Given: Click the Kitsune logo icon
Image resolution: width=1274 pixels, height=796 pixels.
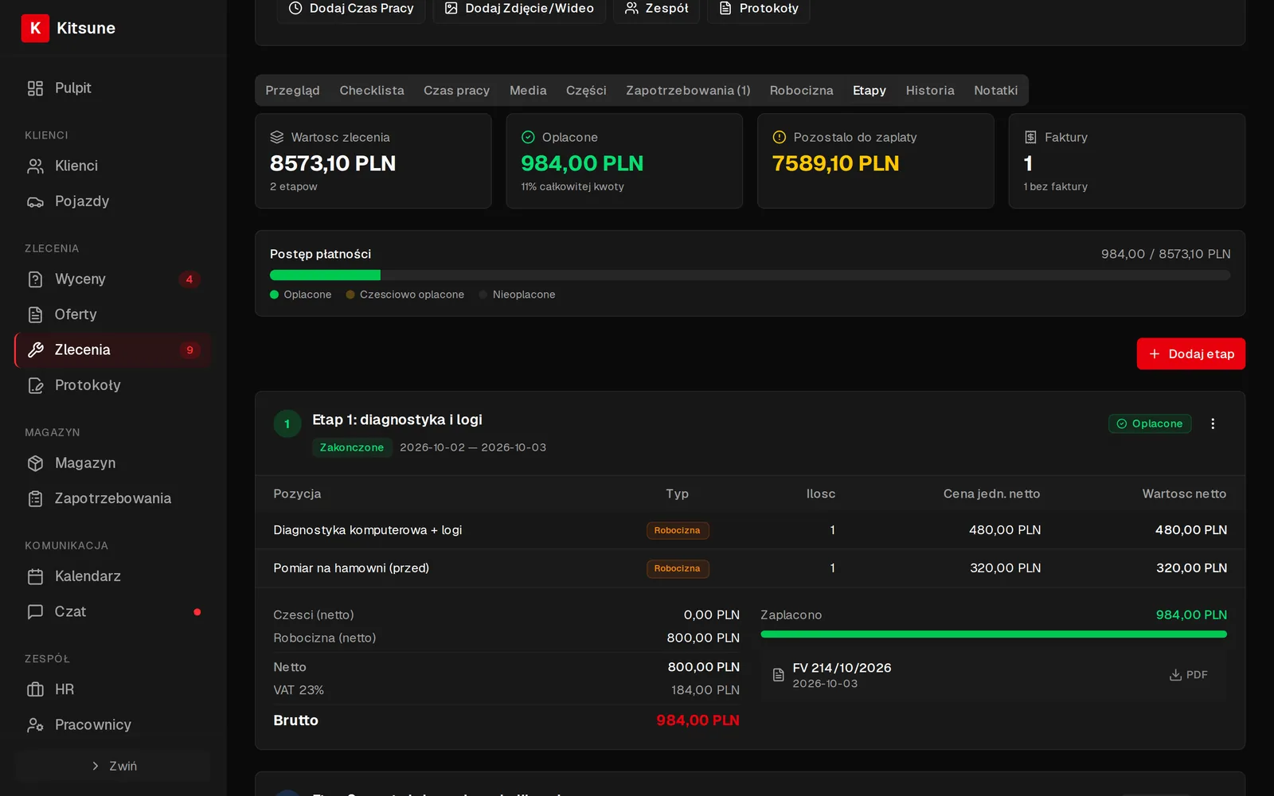Looking at the screenshot, I should coord(35,28).
